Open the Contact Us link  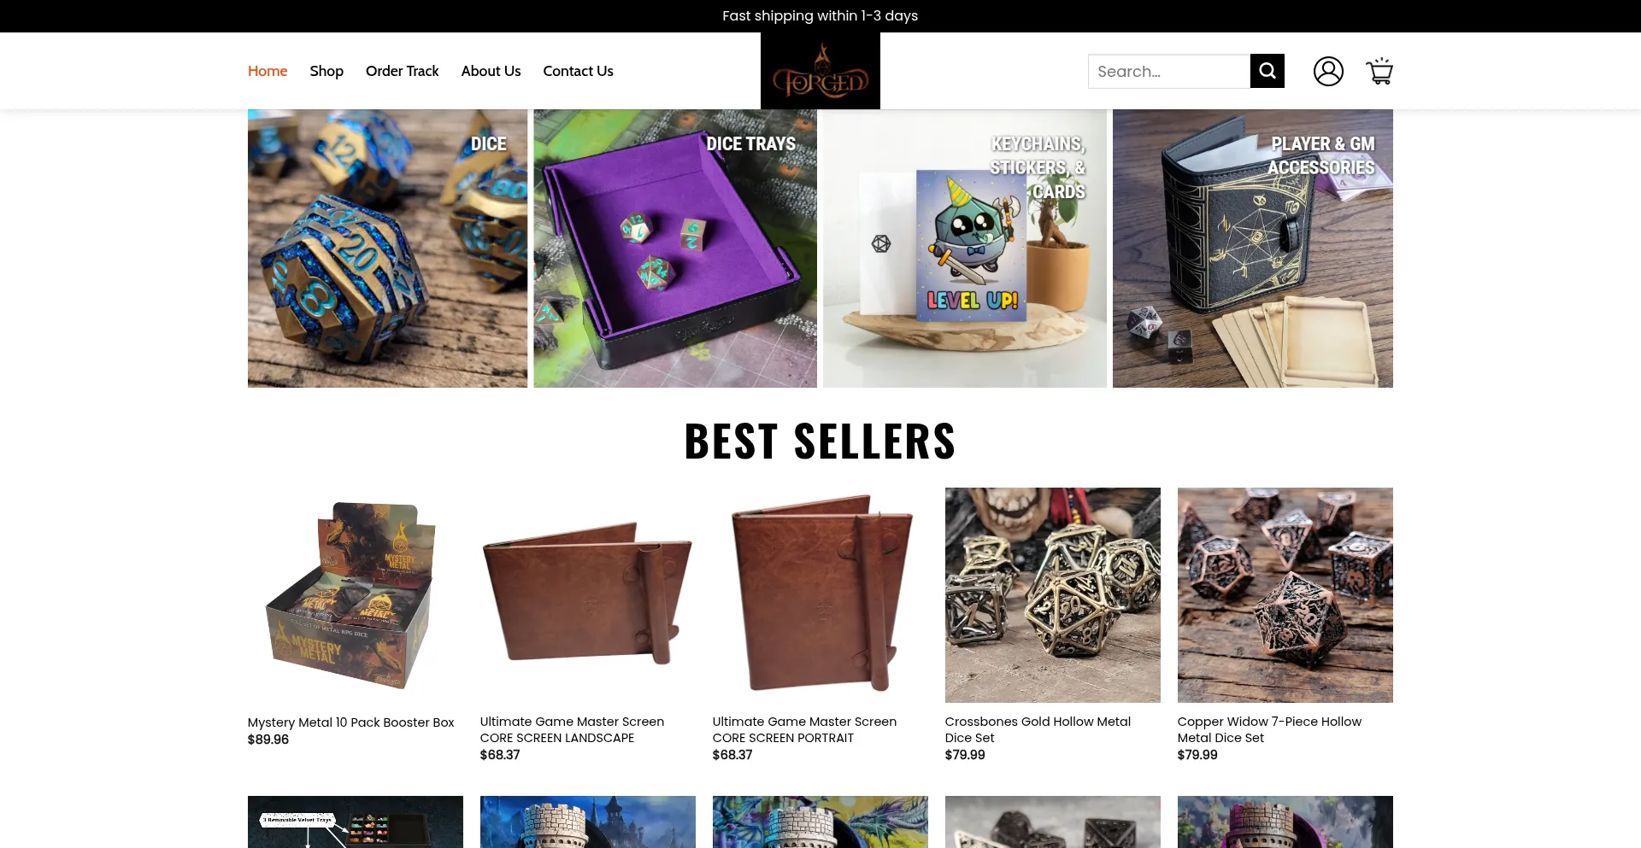coord(578,71)
